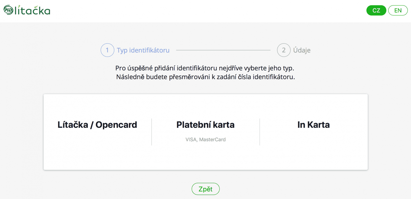Screen dimensions: 411x199
Task: Choose the Platební karta option
Action: coord(206,125)
